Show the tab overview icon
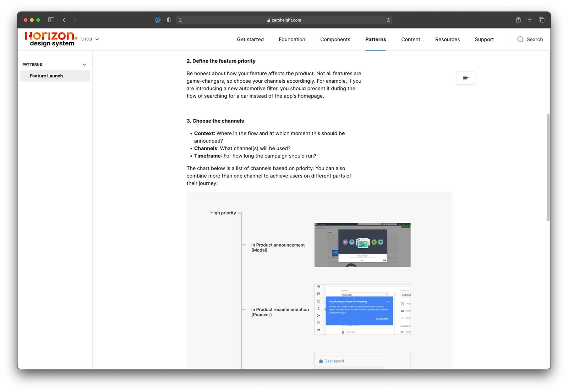This screenshot has height=392, width=568. [x=542, y=20]
